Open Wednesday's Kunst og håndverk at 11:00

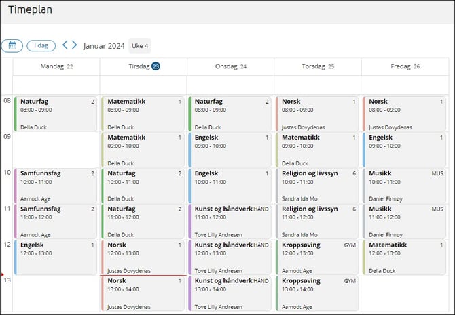tap(230, 222)
